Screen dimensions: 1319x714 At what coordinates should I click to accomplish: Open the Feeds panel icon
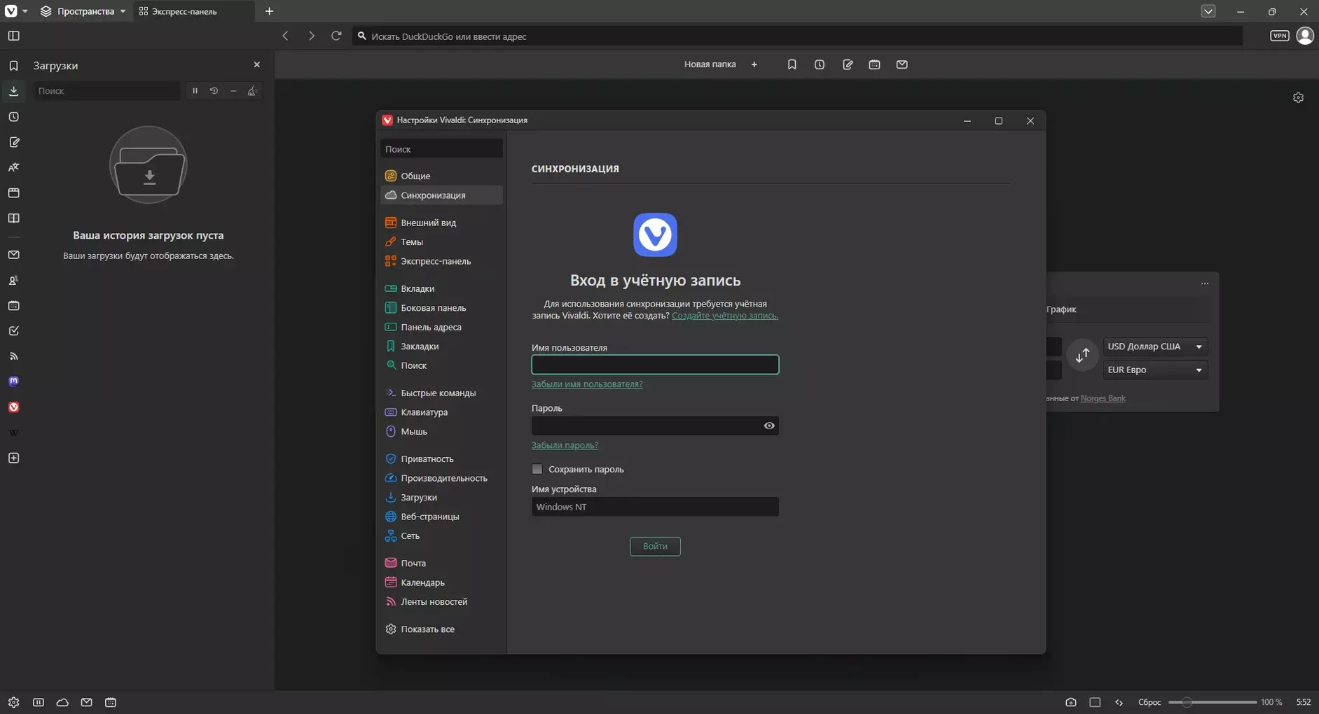[13, 356]
